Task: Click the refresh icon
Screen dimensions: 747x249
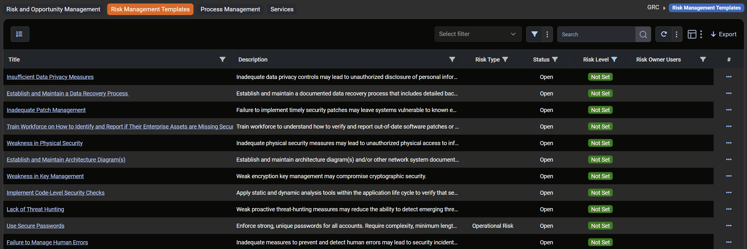Action: pyautogui.click(x=664, y=34)
